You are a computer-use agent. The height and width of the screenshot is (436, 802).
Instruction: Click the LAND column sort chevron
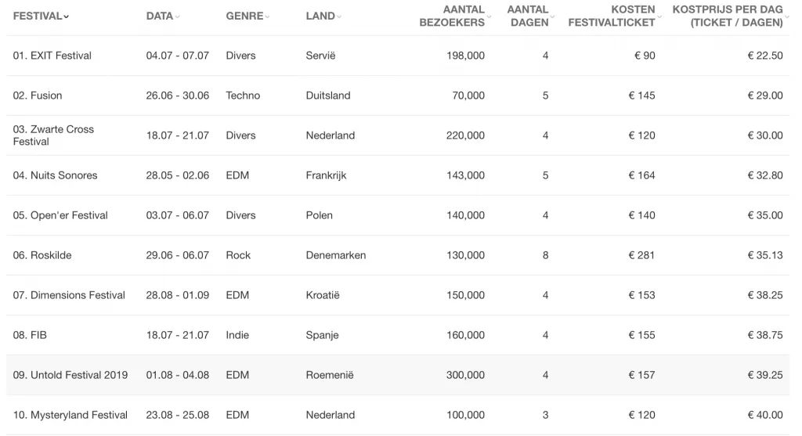coord(339,16)
